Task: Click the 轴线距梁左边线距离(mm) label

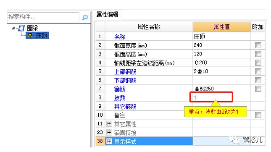Action: (x=144, y=63)
